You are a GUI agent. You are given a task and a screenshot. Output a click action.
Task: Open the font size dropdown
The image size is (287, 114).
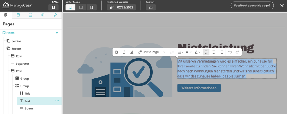189,52
